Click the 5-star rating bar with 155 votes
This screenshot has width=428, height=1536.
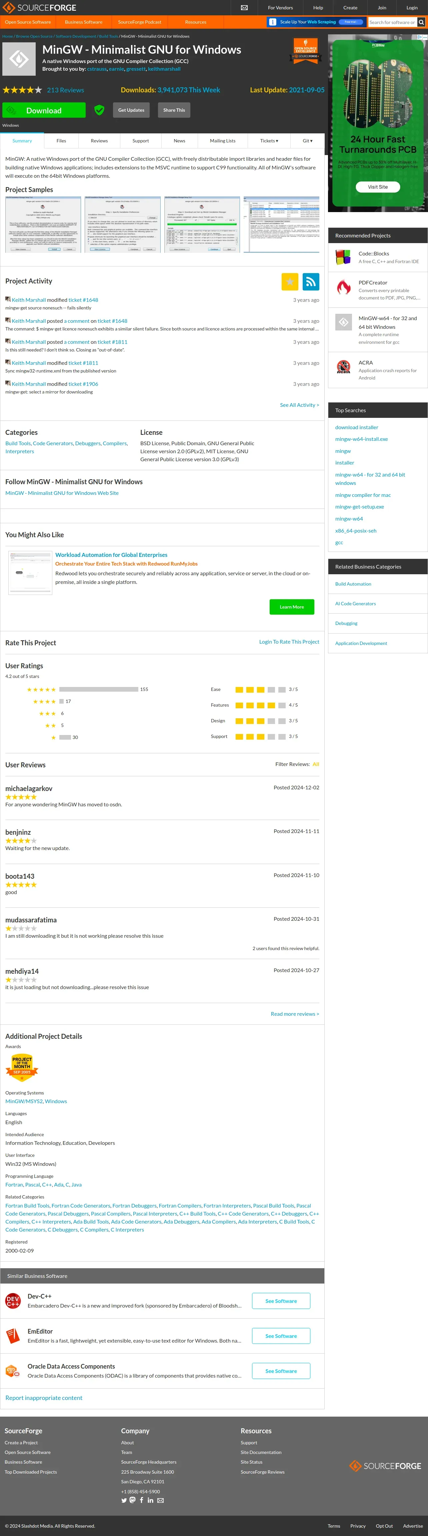[x=99, y=689]
